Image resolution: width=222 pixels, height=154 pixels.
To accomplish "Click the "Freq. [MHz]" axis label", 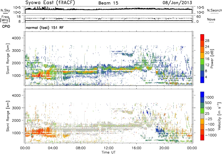I will [5, 19].
